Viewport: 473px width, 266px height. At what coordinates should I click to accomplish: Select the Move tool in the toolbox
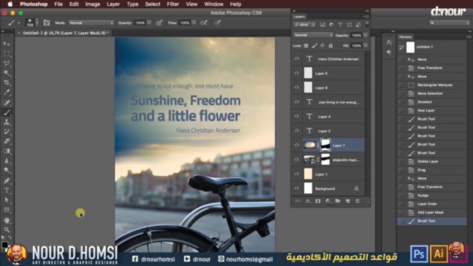pos(7,44)
